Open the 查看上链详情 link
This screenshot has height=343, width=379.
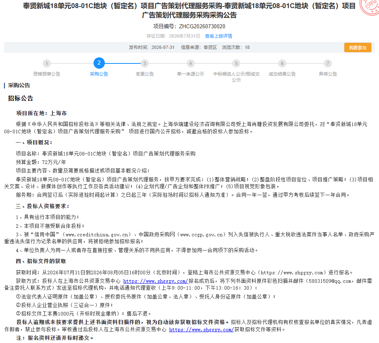219,36
